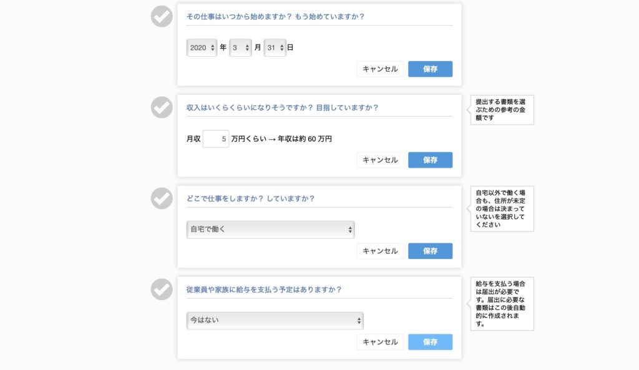Viewport: 639px width, 370px height.
Task: Click the どこで仕事をしますか question heading
Action: tap(251, 198)
